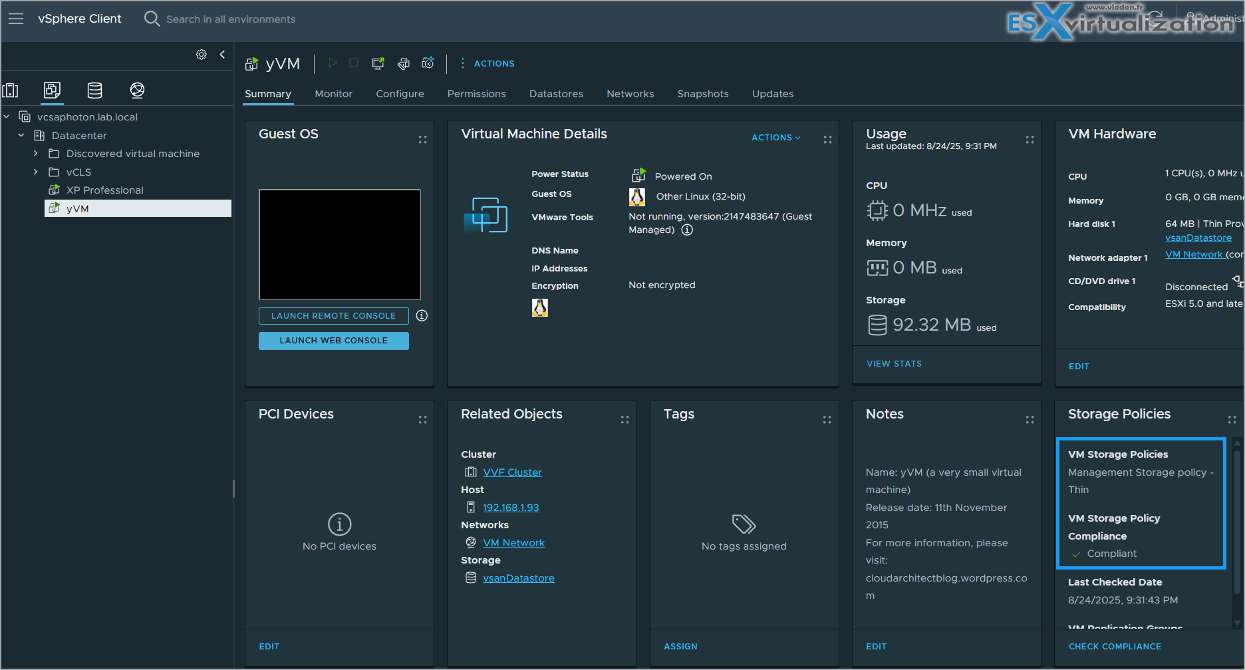Click VIEW STATS in Usage card

(894, 364)
